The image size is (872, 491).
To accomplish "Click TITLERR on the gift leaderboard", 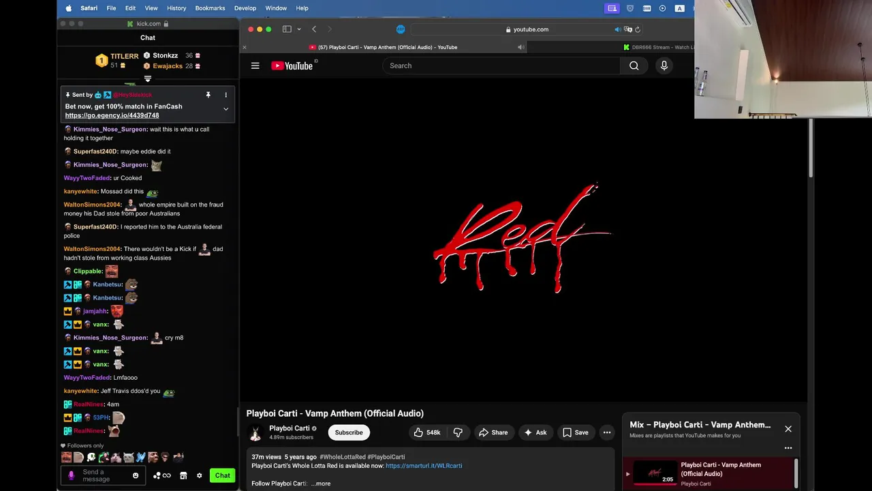I will click(x=125, y=57).
